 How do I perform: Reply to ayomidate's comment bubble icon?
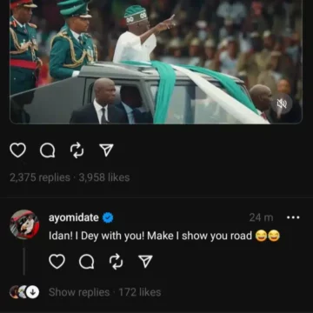[86, 262]
